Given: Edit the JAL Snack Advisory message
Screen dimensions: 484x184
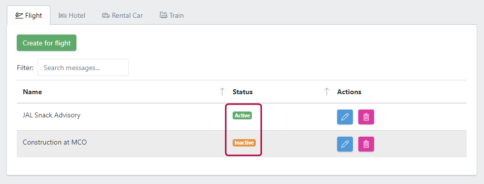Looking at the screenshot, I should (345, 117).
